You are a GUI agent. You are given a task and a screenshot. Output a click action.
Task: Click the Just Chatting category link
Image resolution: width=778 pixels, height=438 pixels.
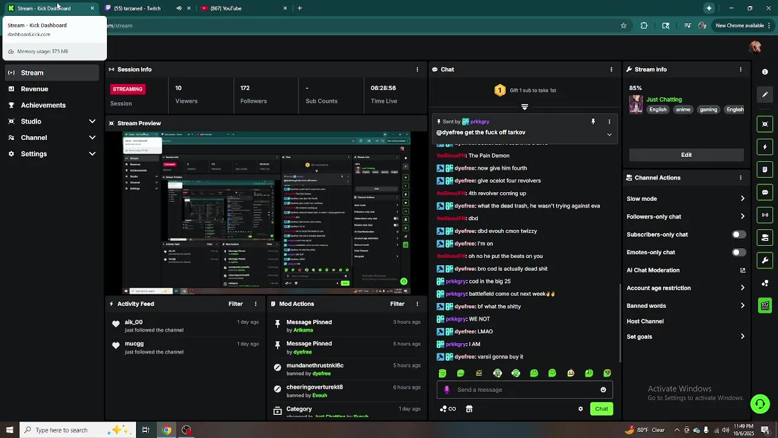(664, 99)
